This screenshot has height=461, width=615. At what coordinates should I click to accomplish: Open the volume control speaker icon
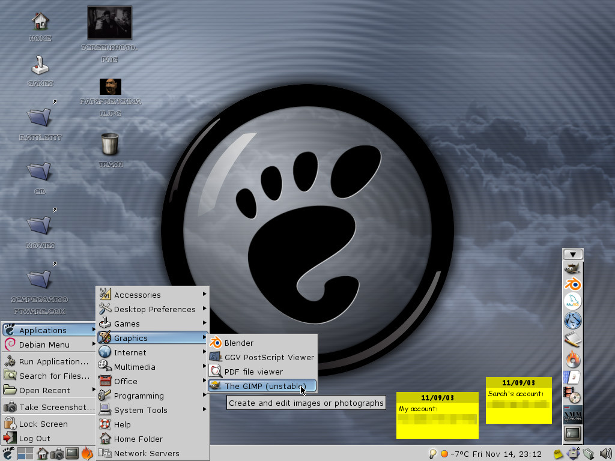pyautogui.click(x=605, y=454)
